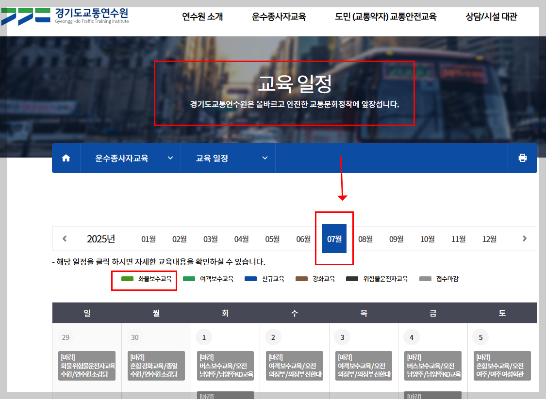Open the 도민 (교통약자) 교통안전교육 menu
546x399 pixels.
pyautogui.click(x=385, y=16)
